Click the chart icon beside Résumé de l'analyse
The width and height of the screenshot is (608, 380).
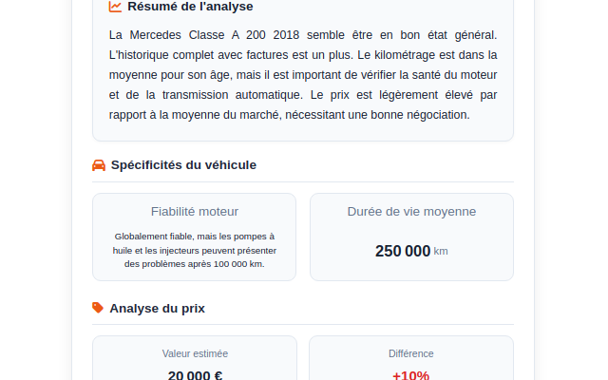(x=115, y=7)
